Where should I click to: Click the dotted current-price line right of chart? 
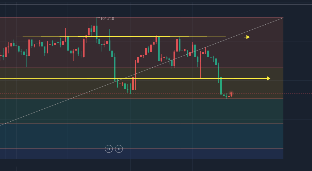[x=297, y=93]
